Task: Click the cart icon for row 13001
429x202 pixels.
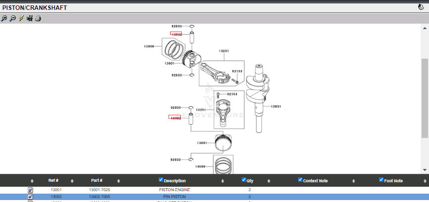Action: [x=30, y=190]
